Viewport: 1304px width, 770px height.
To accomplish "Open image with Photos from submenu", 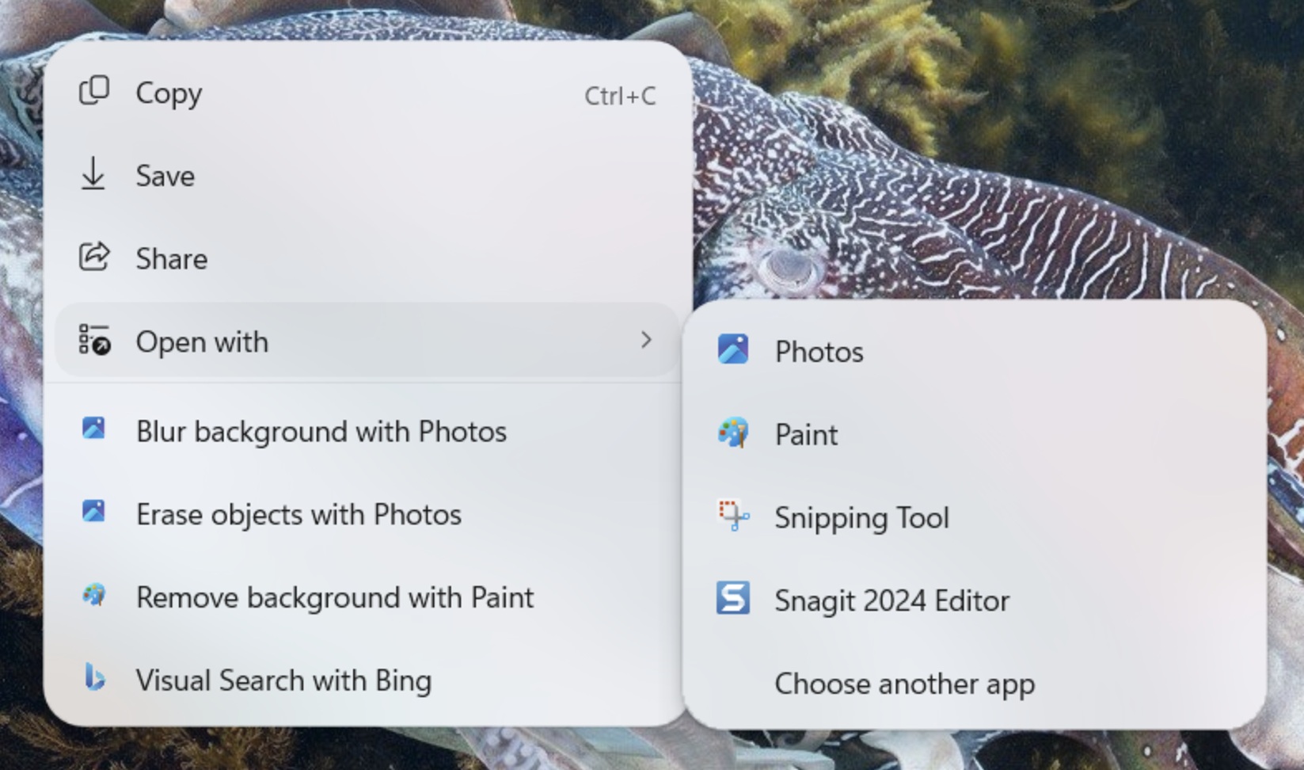I will 974,351.
